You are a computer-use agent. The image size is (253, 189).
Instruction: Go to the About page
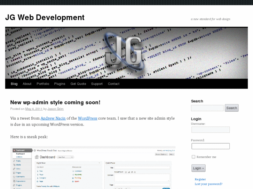(27, 84)
